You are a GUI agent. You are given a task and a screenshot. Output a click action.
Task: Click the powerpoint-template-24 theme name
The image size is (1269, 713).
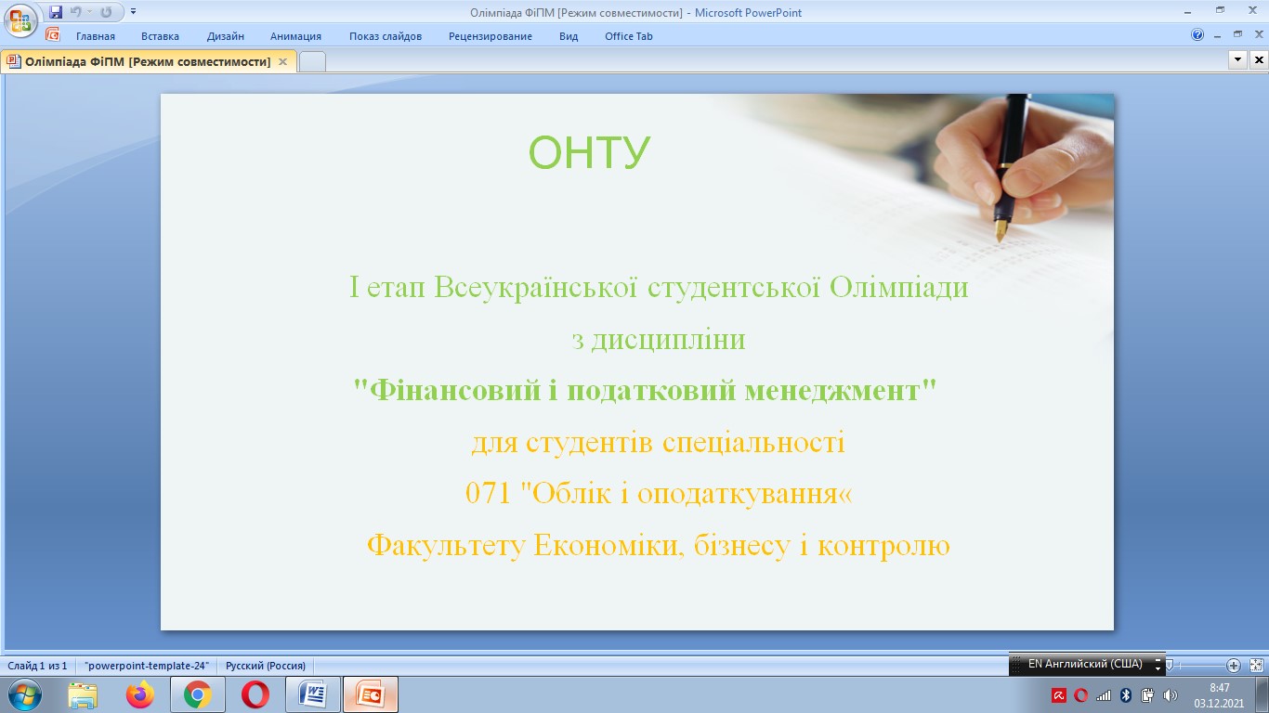(147, 666)
